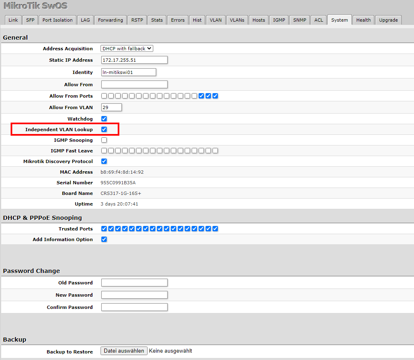The image size is (414, 360).
Task: Click the New Password field
Action: click(x=134, y=295)
